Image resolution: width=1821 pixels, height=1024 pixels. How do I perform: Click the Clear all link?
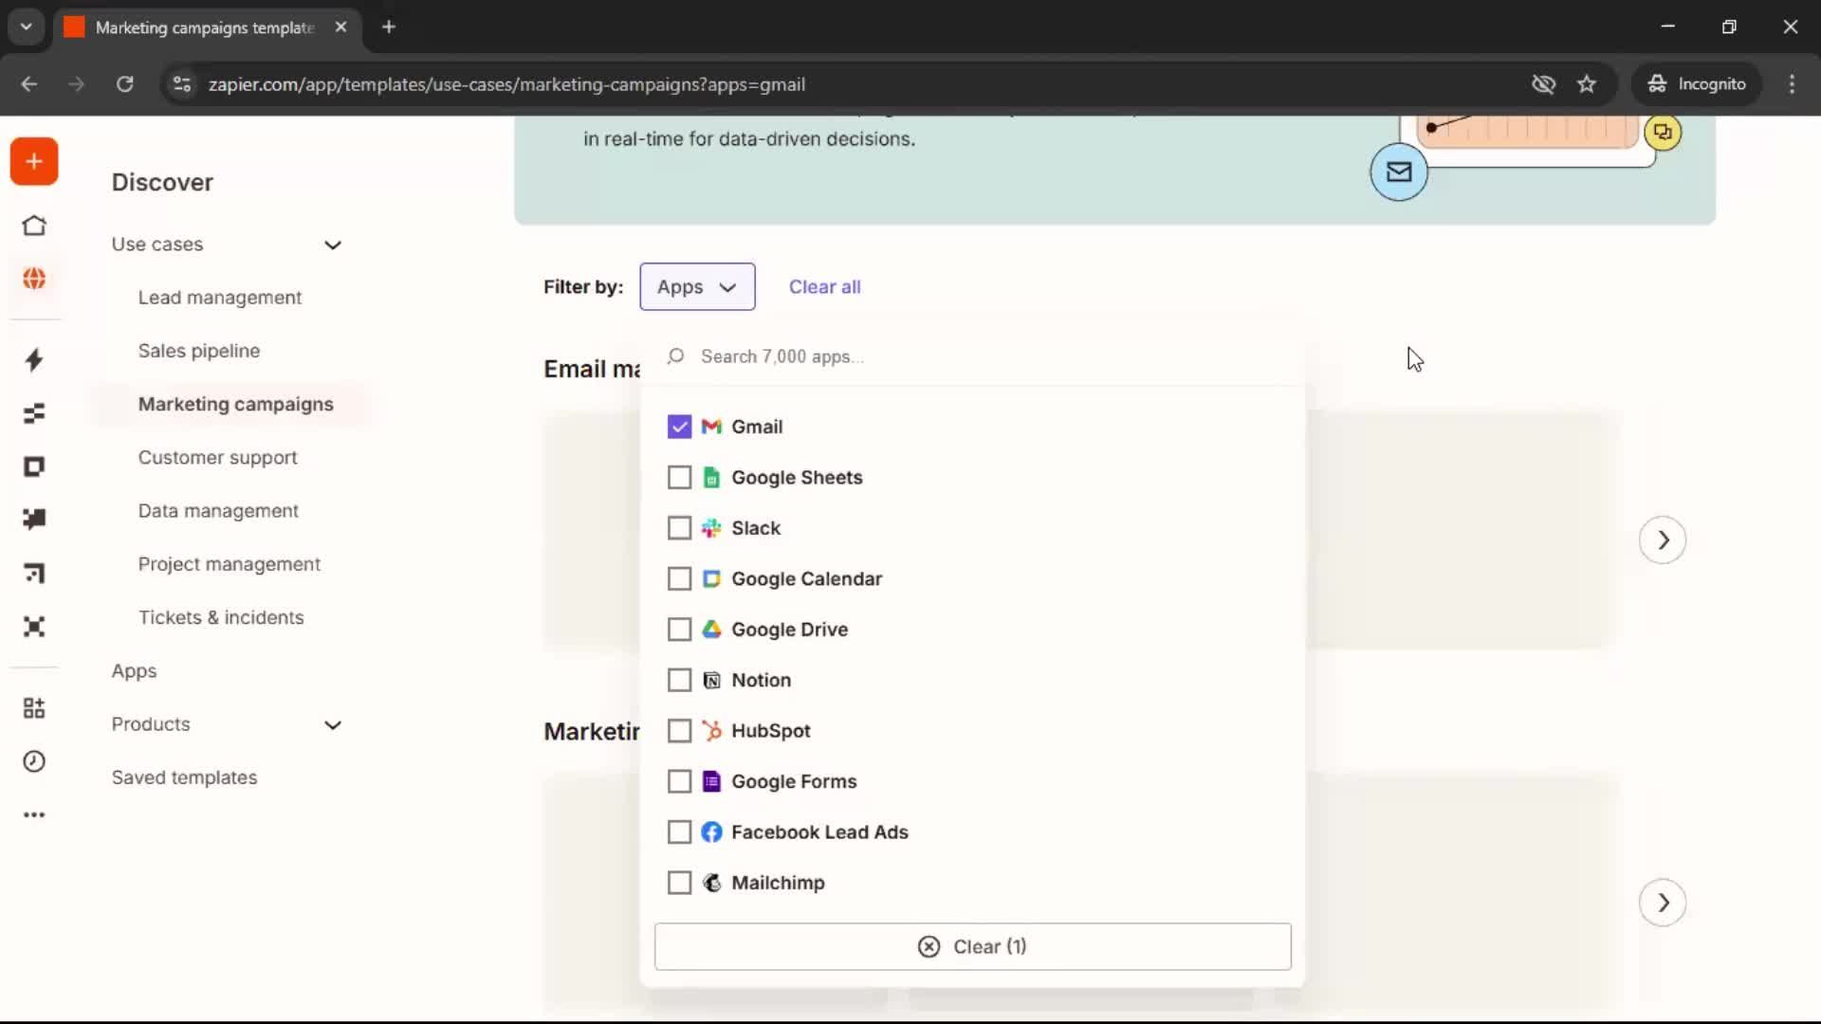825,286
